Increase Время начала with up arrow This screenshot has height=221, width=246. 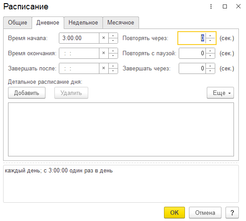point(113,36)
